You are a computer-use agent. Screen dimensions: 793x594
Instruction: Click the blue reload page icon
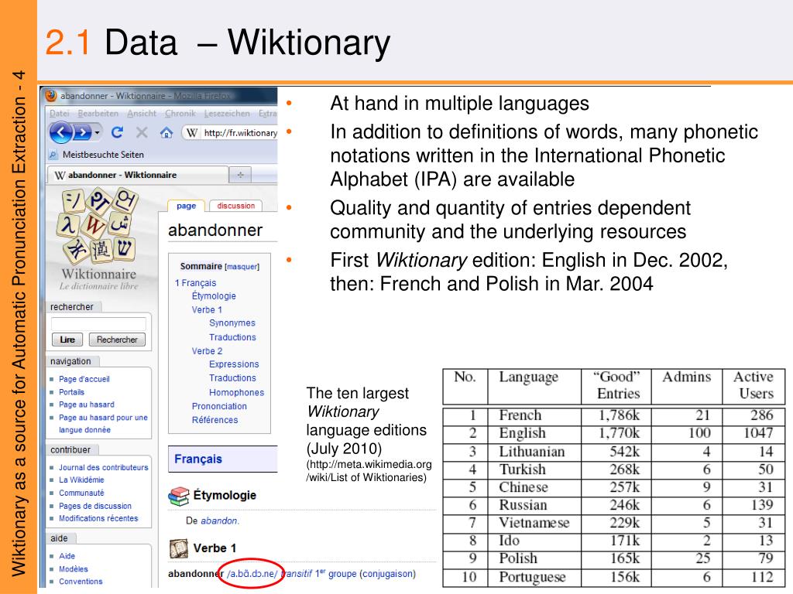point(118,132)
